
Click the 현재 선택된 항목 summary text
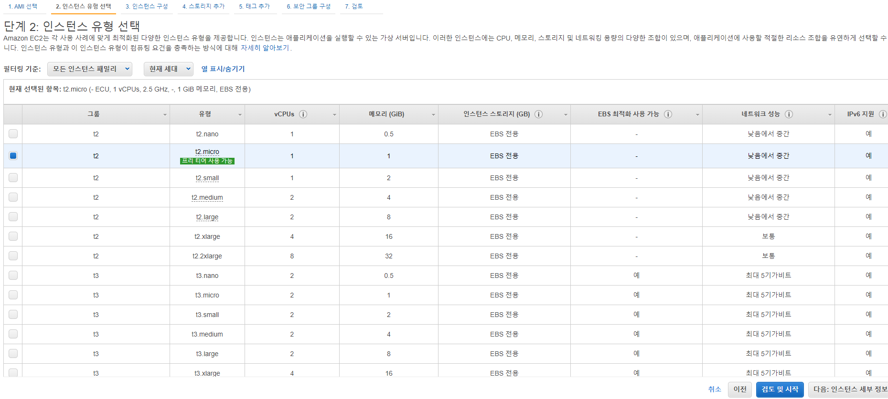point(129,89)
